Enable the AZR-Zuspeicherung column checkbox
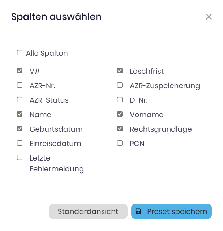The height and width of the screenshot is (231, 223). click(120, 85)
